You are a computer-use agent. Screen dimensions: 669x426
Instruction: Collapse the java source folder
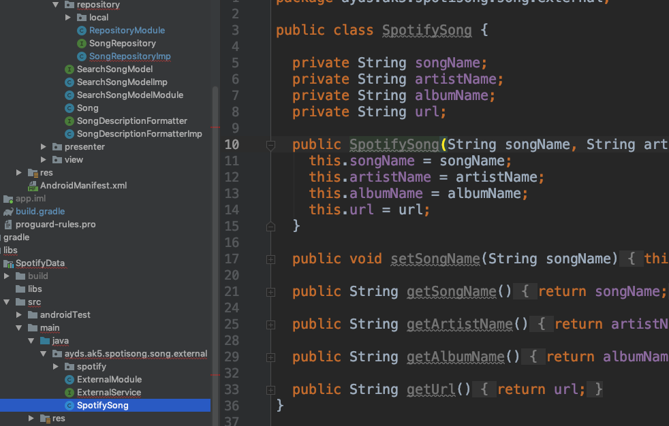coord(31,341)
